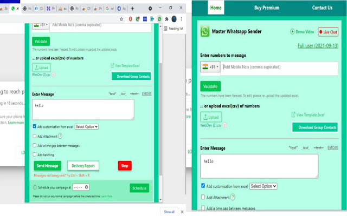
Task: Show Add Attachment help icon in right panel
Action: pyautogui.click(x=233, y=197)
